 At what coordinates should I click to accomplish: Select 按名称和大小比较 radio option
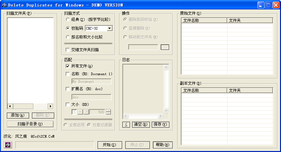(x=68, y=37)
